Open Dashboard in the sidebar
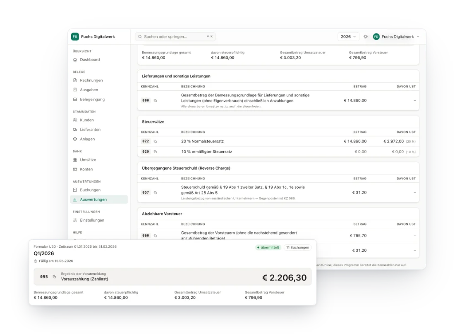Screen dimensions: 455x334 click(99, 59)
